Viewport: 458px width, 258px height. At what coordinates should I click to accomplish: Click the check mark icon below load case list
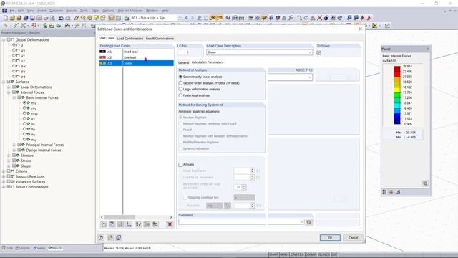coord(138,224)
